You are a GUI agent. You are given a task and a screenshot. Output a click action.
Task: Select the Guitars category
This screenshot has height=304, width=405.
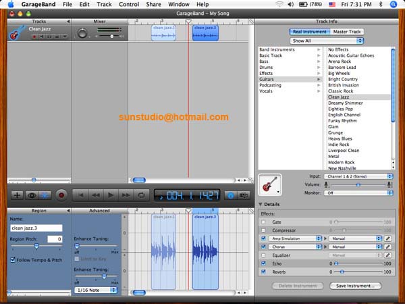point(290,79)
